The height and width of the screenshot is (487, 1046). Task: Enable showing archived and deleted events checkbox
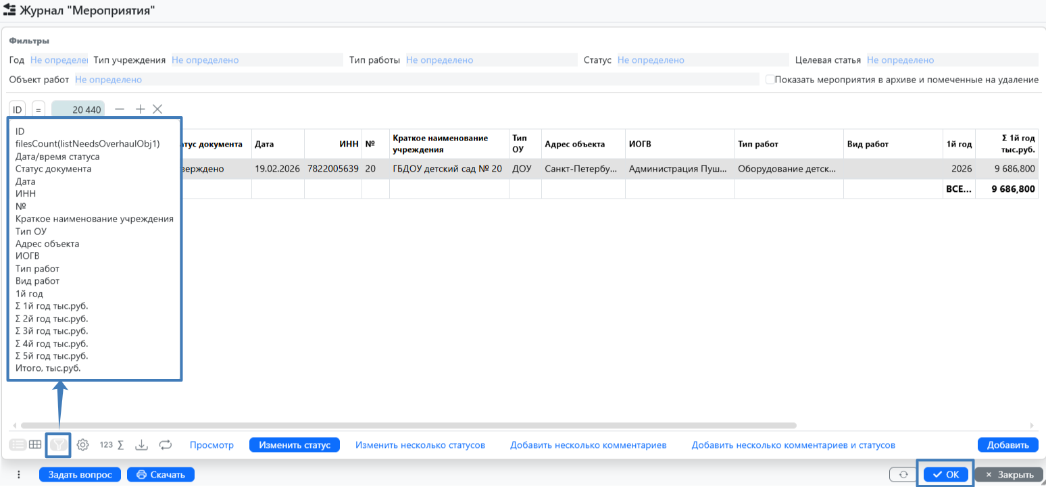coord(770,80)
